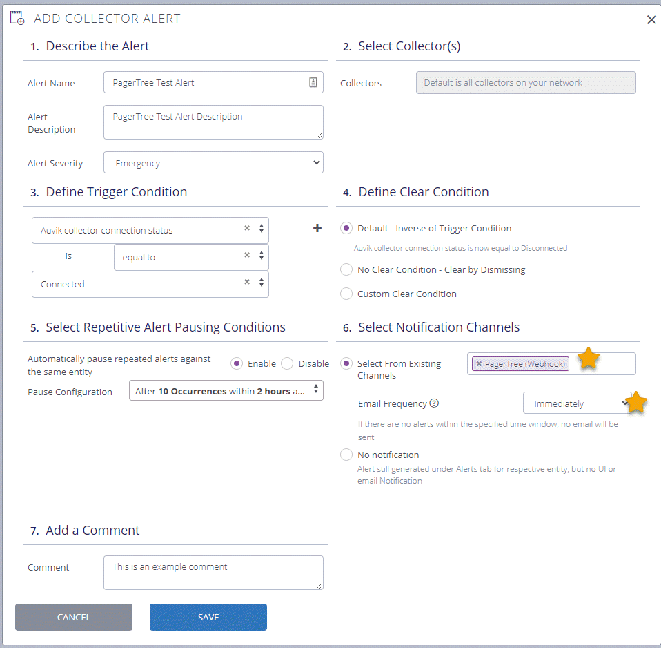The width and height of the screenshot is (661, 648).
Task: Open the Auvik collector connection status dropdown
Action: click(x=262, y=229)
